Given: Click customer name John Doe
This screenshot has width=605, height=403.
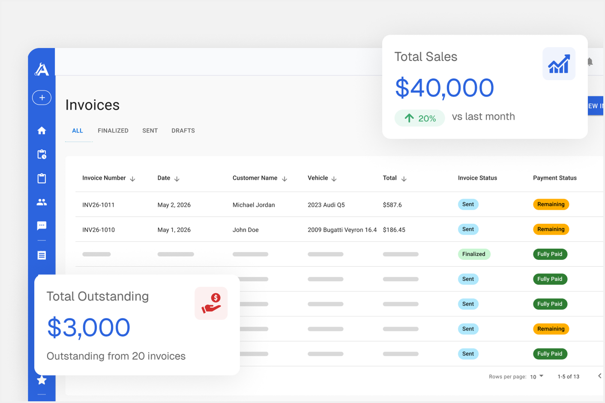Looking at the screenshot, I should pyautogui.click(x=246, y=230).
